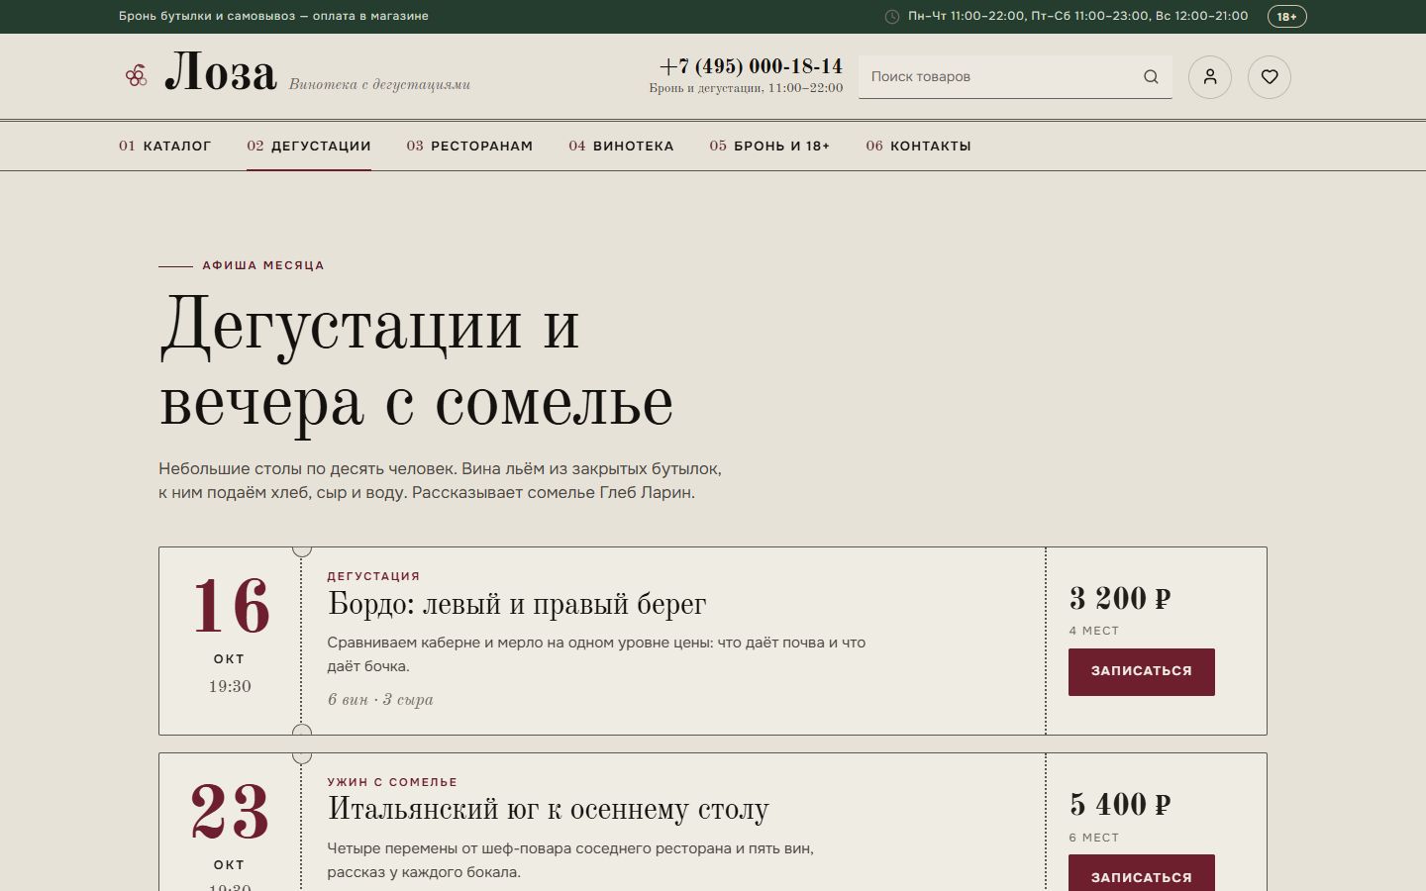Click the Дегустации и вечера с сомелье heading
This screenshot has width=1426, height=891.
point(416,364)
